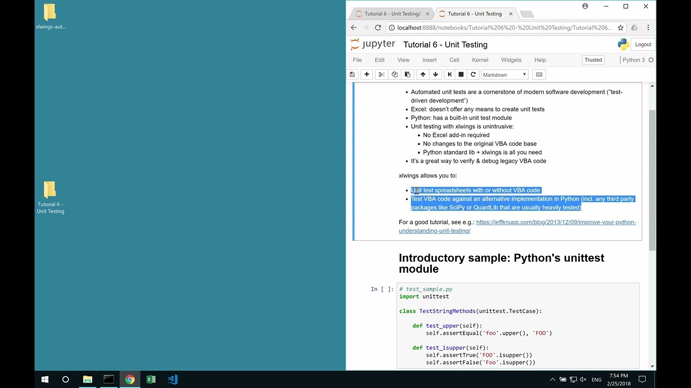691x388 pixels.
Task: Insert a cell below with the plus icon
Action: (x=367, y=74)
